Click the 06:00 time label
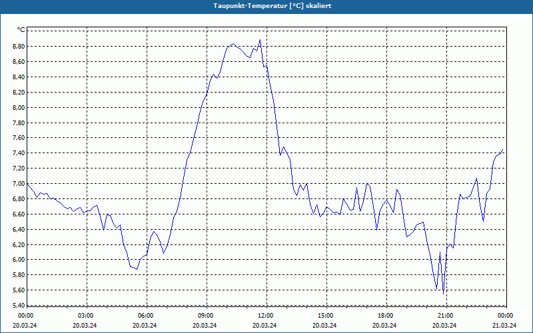 click(x=147, y=315)
